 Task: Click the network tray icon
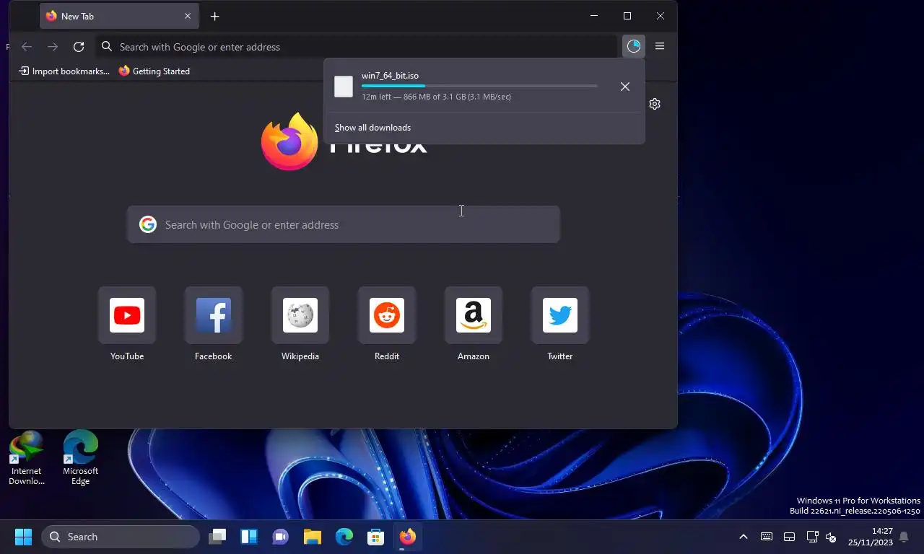pyautogui.click(x=812, y=537)
